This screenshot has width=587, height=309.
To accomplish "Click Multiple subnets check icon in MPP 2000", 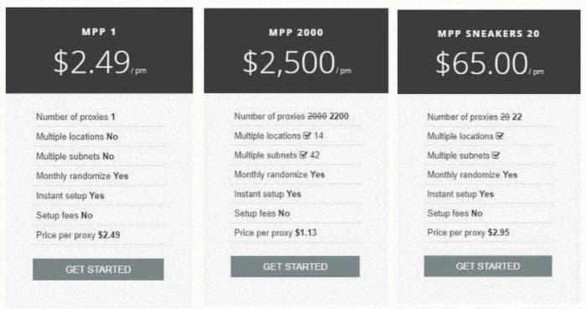I will coord(304,154).
